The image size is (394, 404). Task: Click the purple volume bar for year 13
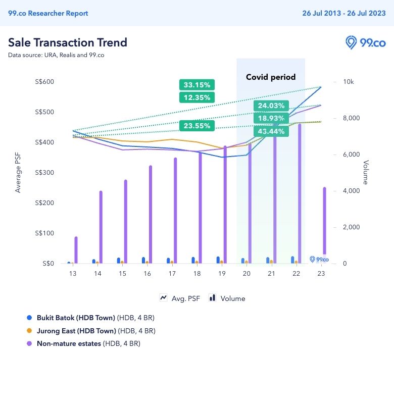tap(76, 249)
